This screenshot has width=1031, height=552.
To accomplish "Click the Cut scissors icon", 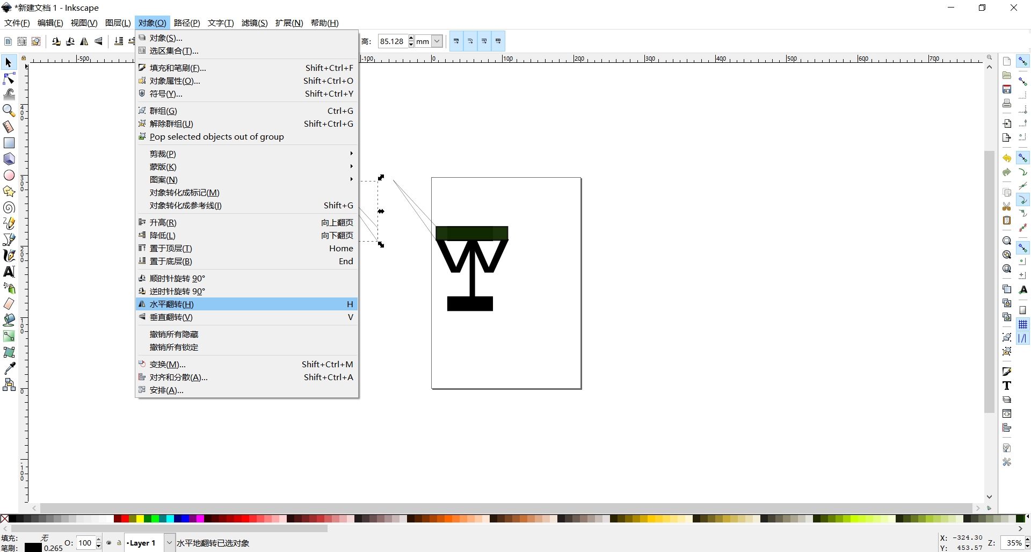I will click(x=1007, y=207).
